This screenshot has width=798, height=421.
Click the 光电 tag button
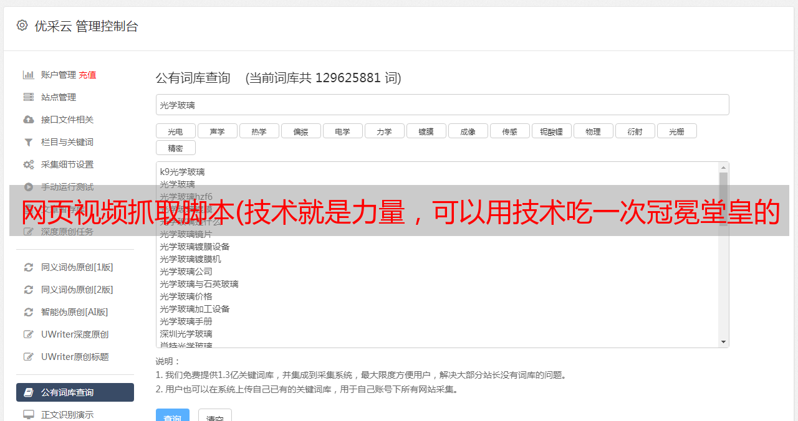pos(175,131)
